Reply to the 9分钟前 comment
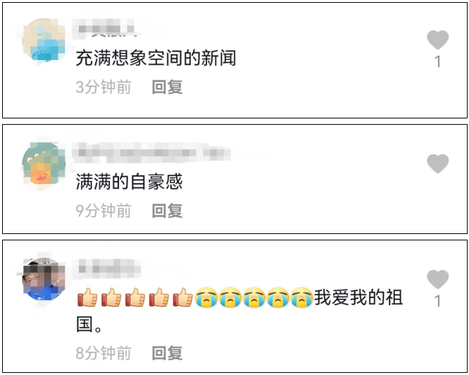The width and height of the screenshot is (469, 375). pos(167,211)
